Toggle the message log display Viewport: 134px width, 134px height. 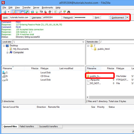[x=14, y=12]
